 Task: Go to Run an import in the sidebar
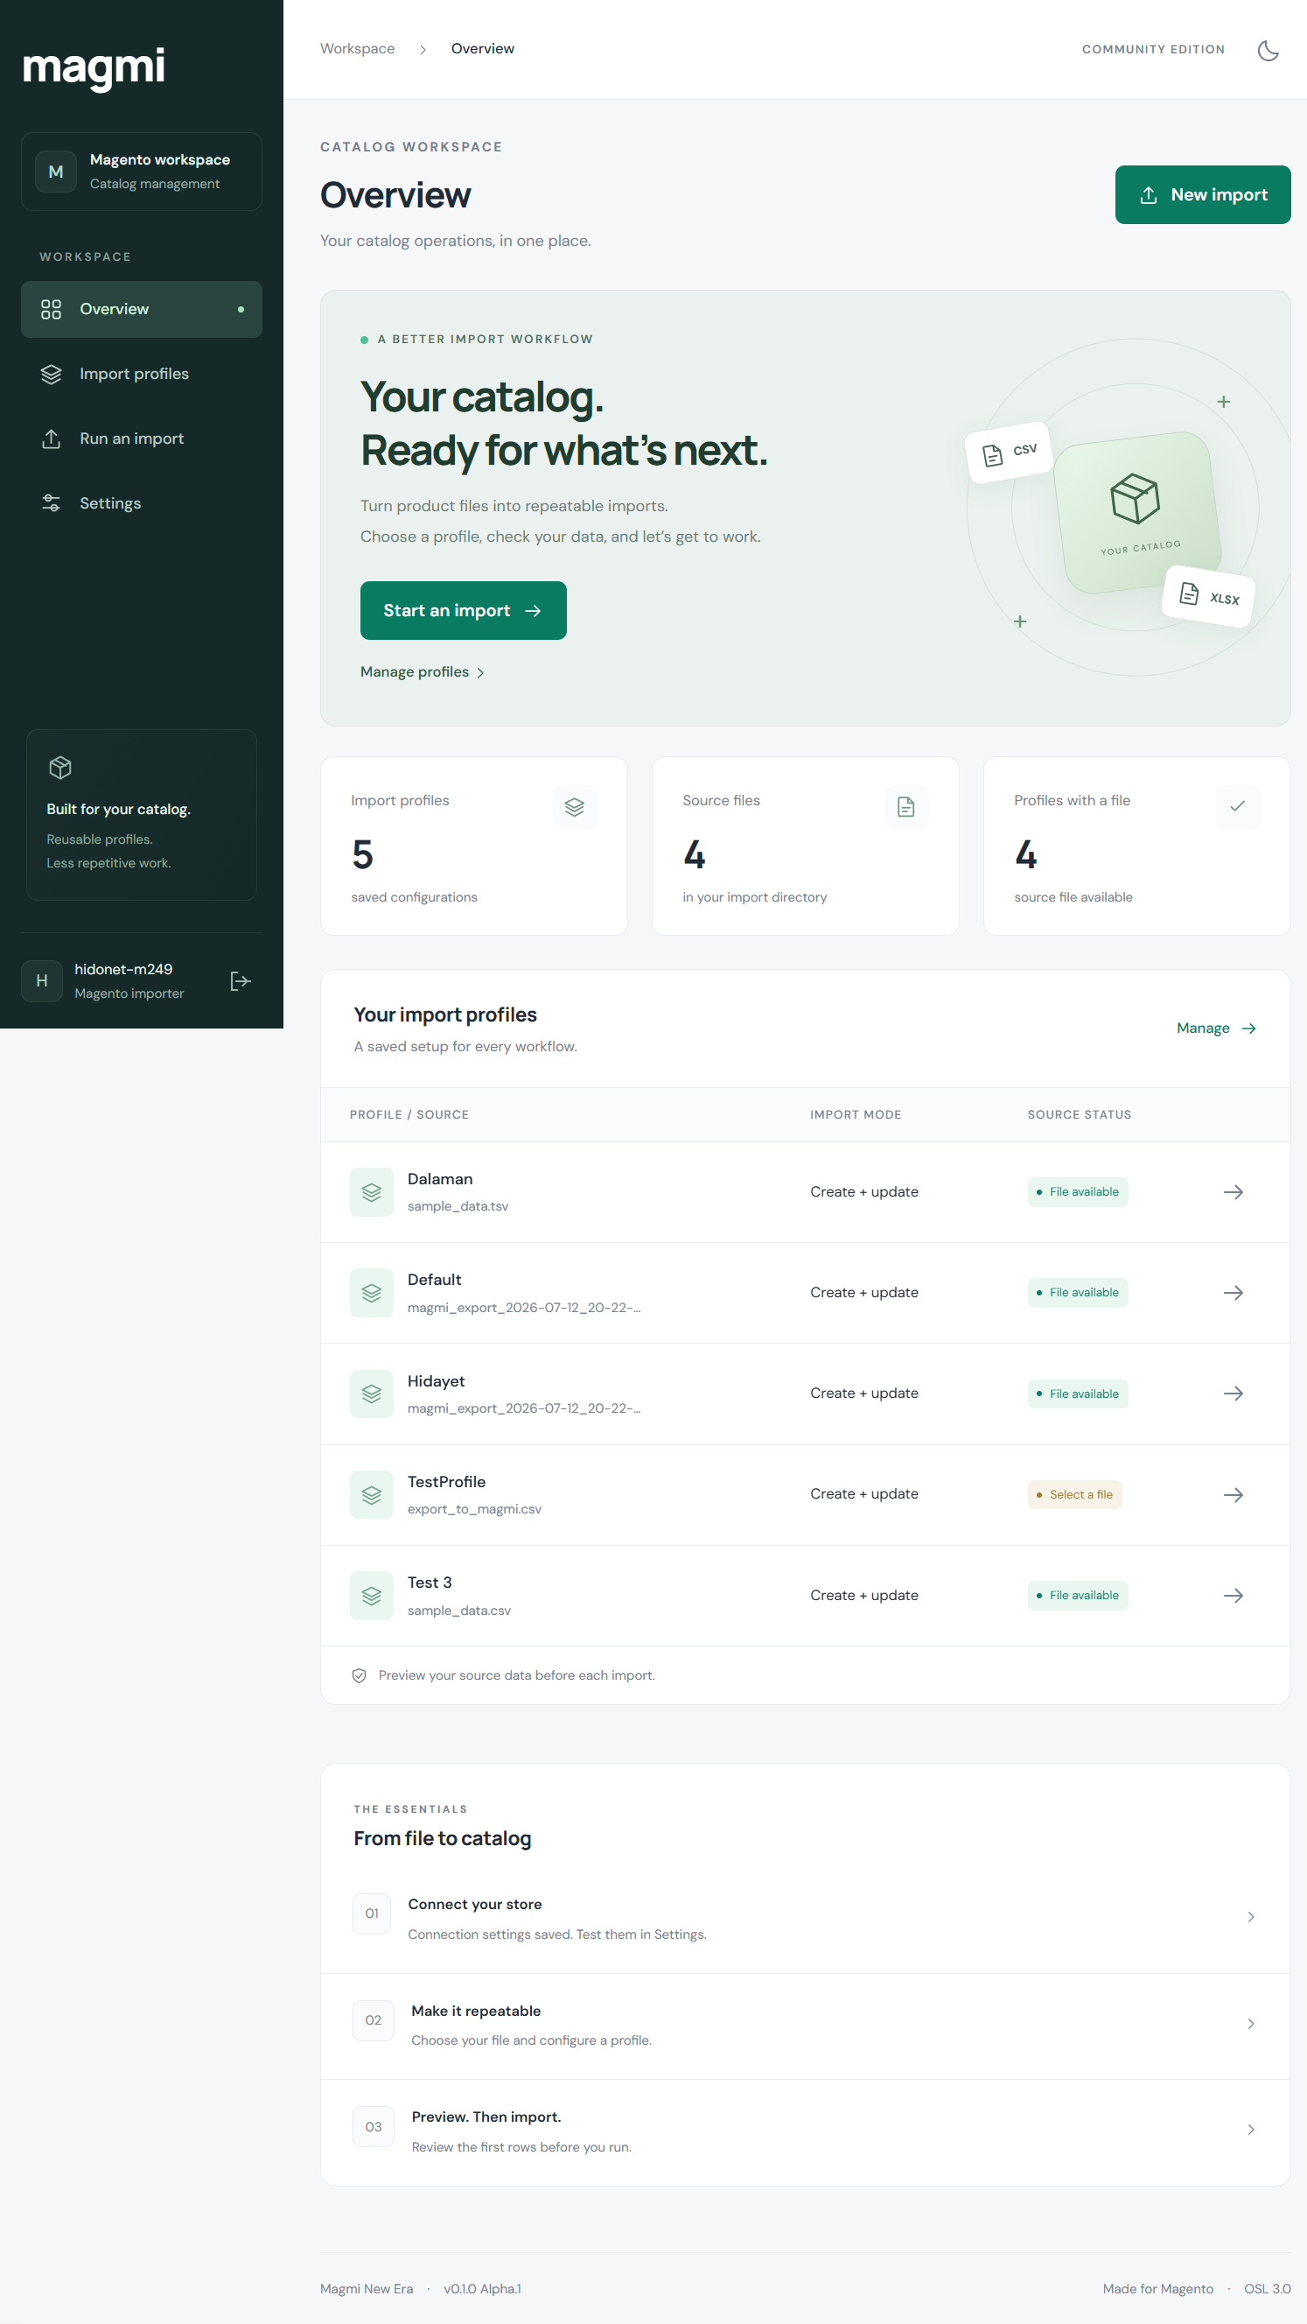pyautogui.click(x=142, y=439)
